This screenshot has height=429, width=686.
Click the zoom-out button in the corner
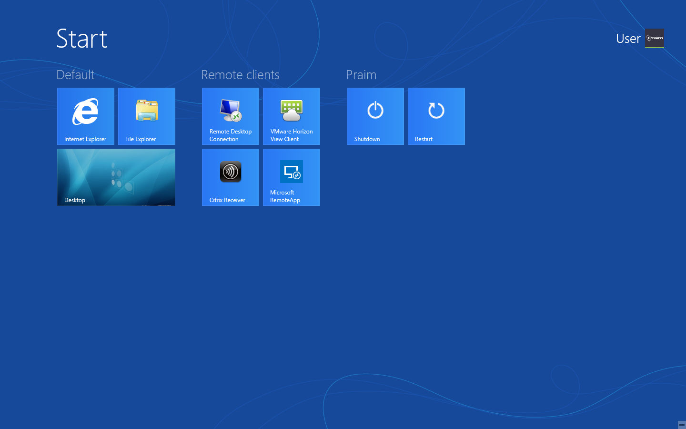pos(682,425)
